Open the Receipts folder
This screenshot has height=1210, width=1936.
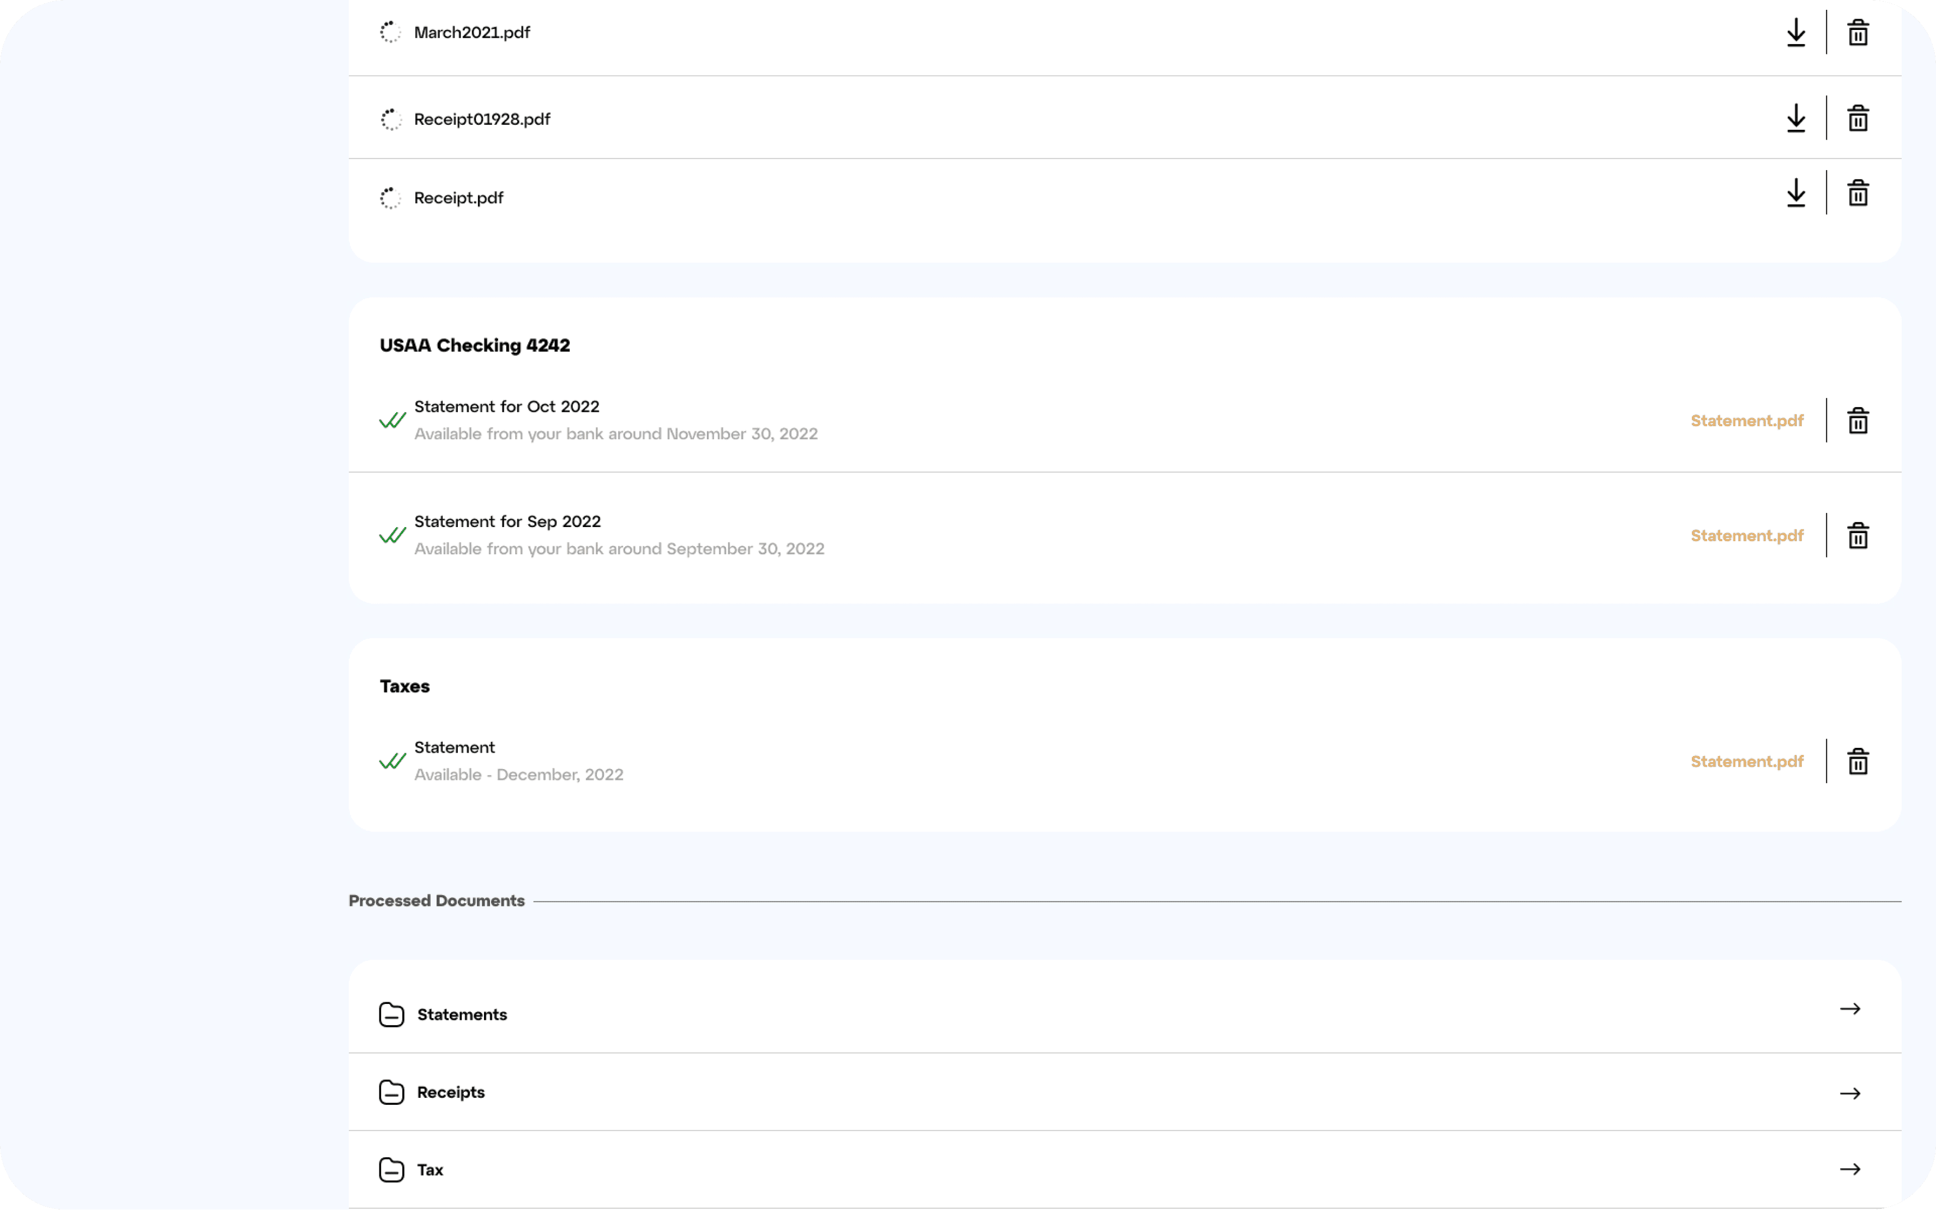[1125, 1092]
